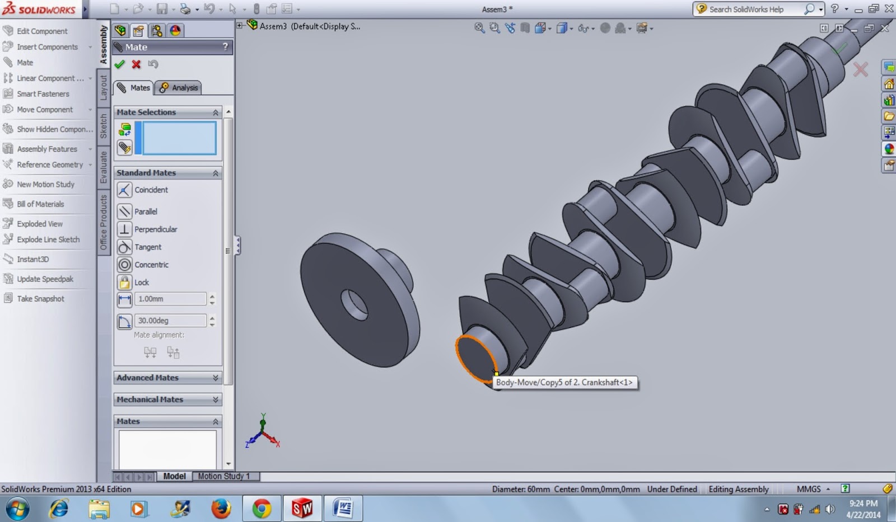This screenshot has height=522, width=896.
Task: Select the Perpendicular mate type
Action: tap(155, 229)
